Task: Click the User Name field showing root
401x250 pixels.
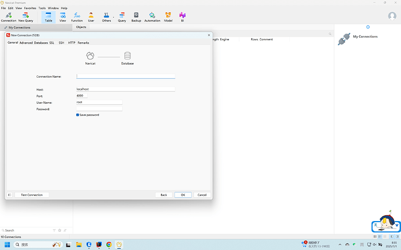Action: 99,102
